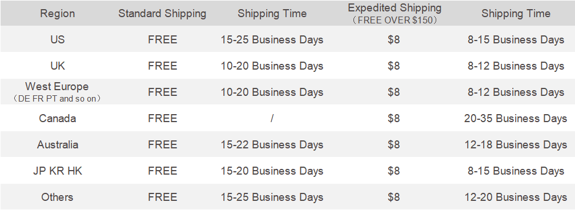
Task: Click the slash in Canada's standard shipping time
Action: [x=272, y=118]
